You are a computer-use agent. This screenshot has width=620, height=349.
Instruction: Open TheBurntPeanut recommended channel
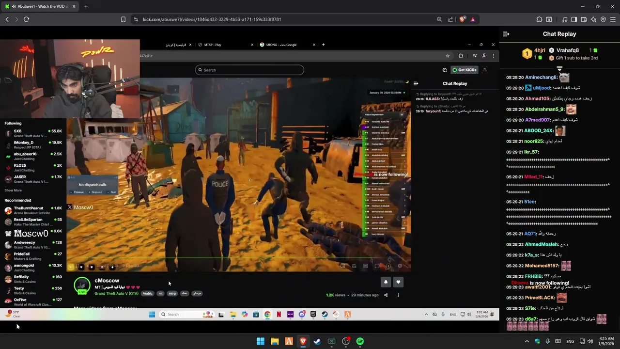[33, 210]
